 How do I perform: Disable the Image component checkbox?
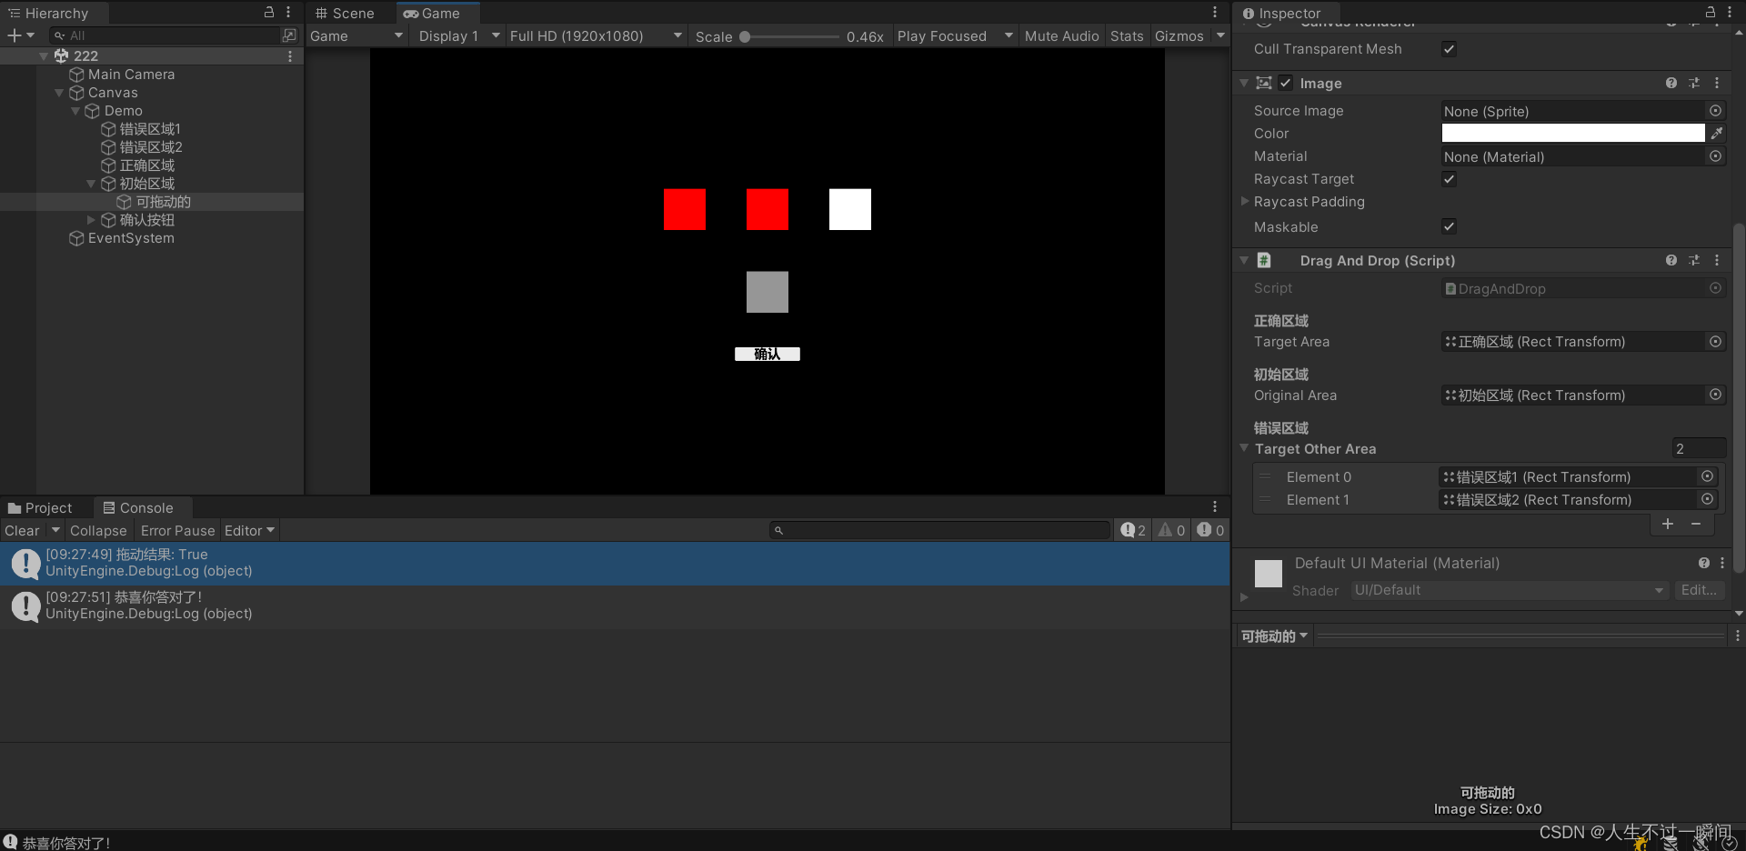click(1286, 83)
